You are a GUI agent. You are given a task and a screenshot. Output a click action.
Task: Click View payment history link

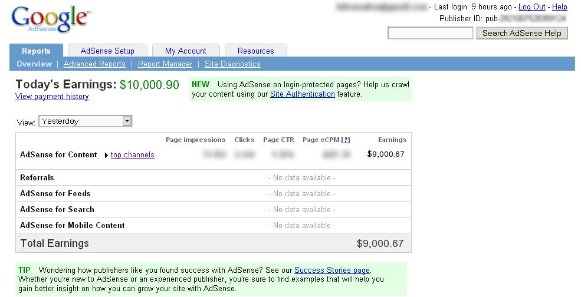pyautogui.click(x=52, y=97)
